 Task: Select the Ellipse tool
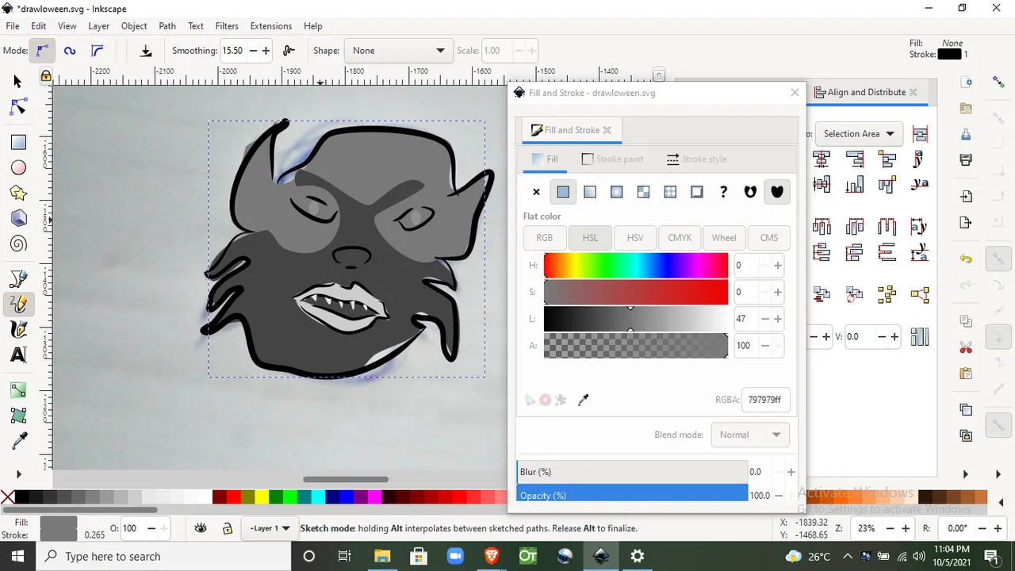[x=18, y=167]
